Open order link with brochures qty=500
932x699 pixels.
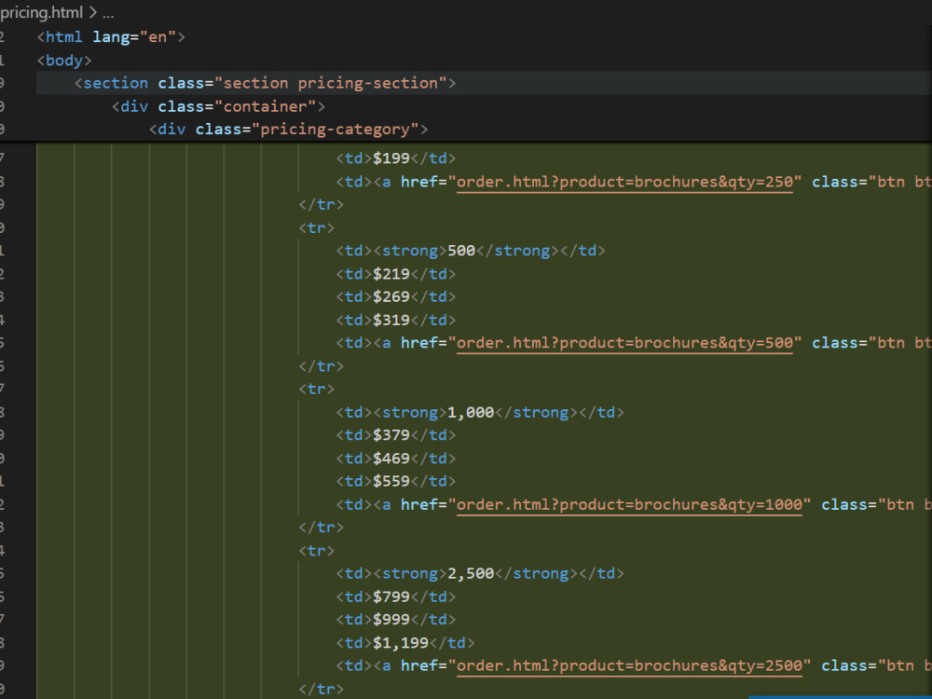[x=624, y=343]
